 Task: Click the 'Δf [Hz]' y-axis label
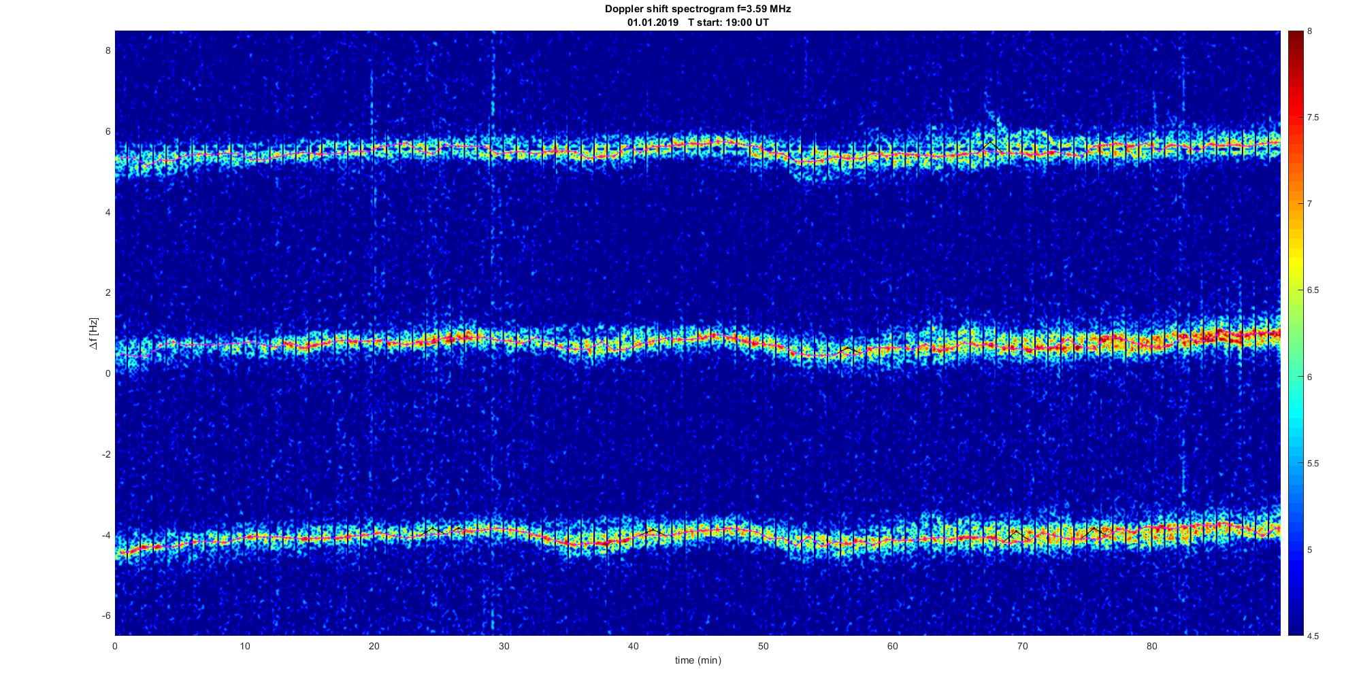[94, 333]
